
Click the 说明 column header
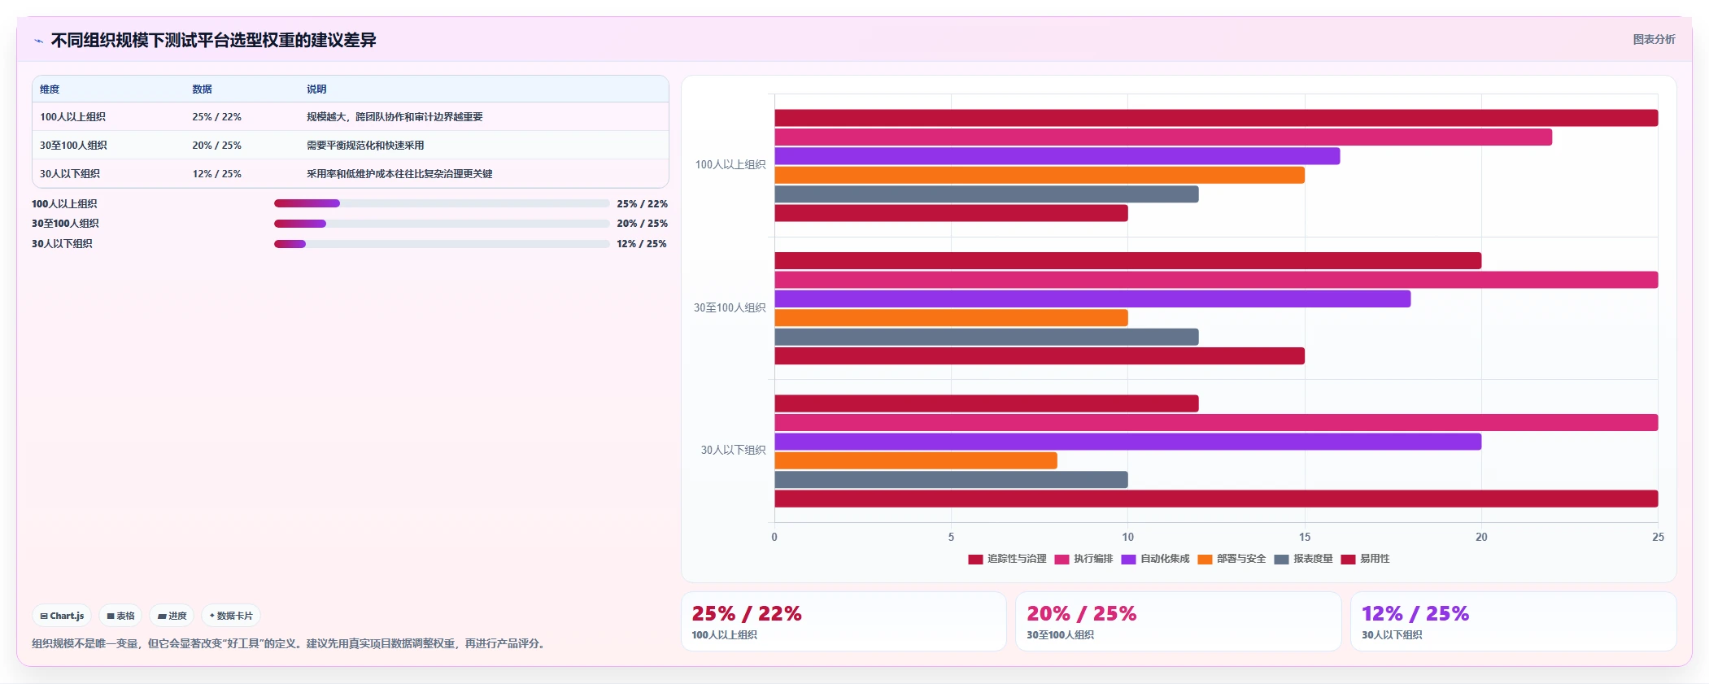pyautogui.click(x=316, y=89)
